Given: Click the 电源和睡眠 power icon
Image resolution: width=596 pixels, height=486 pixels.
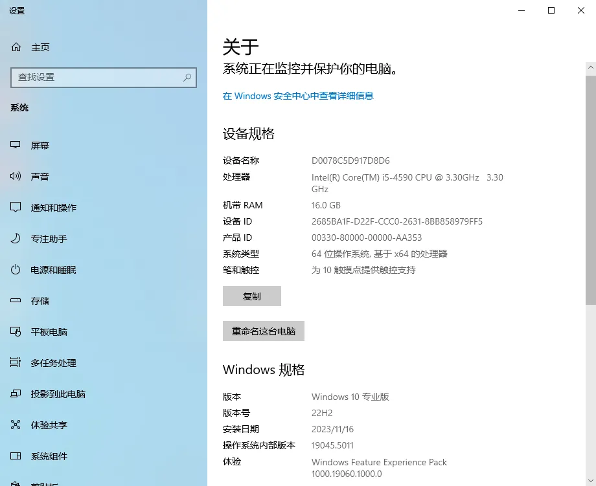Looking at the screenshot, I should (15, 270).
